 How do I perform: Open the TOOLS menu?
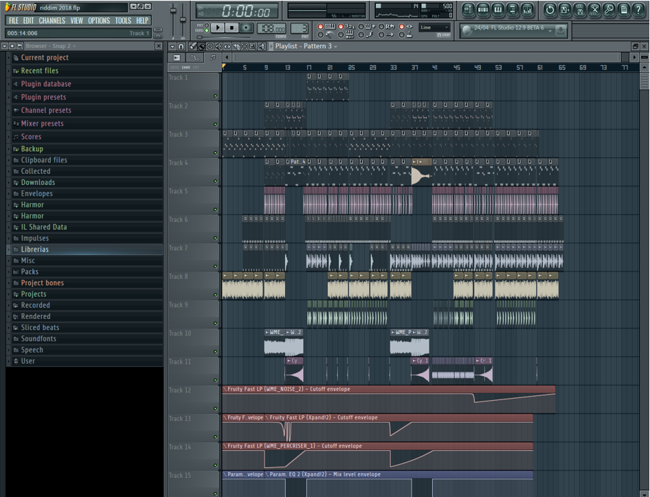click(x=123, y=21)
